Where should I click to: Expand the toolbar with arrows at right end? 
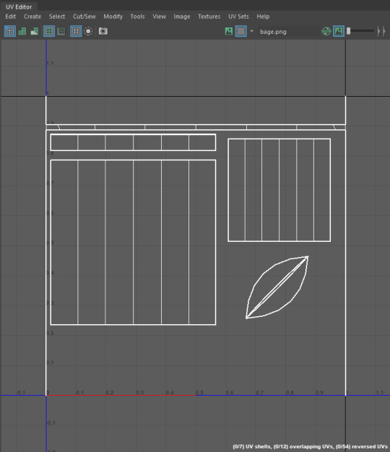[x=381, y=31]
